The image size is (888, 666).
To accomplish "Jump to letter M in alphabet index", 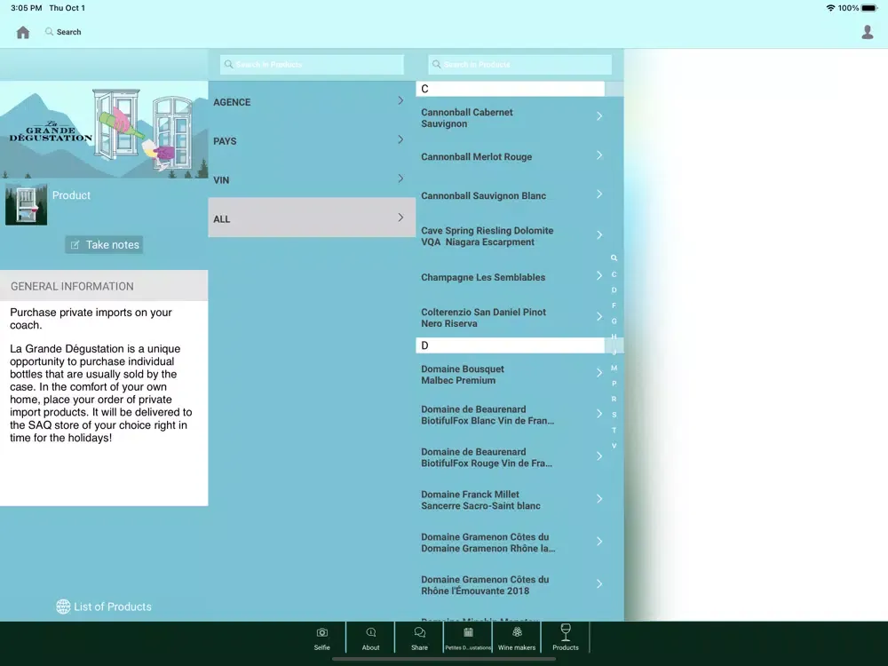I will point(614,369).
